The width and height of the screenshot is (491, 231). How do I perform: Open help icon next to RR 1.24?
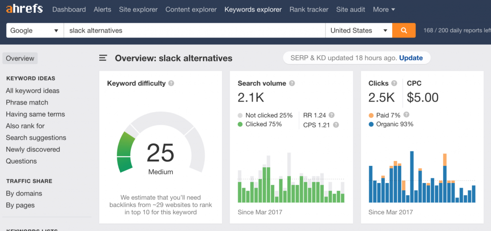332,115
